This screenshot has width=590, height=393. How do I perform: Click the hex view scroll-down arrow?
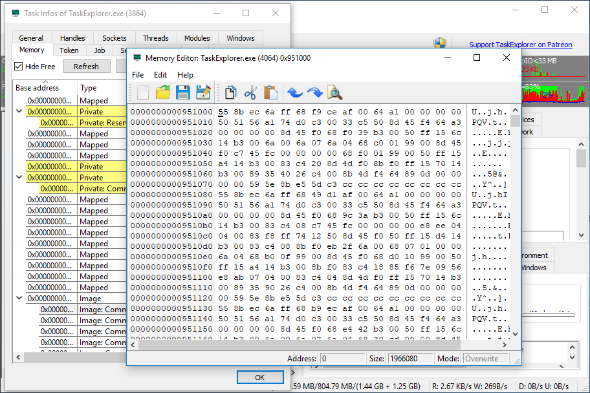[516, 334]
